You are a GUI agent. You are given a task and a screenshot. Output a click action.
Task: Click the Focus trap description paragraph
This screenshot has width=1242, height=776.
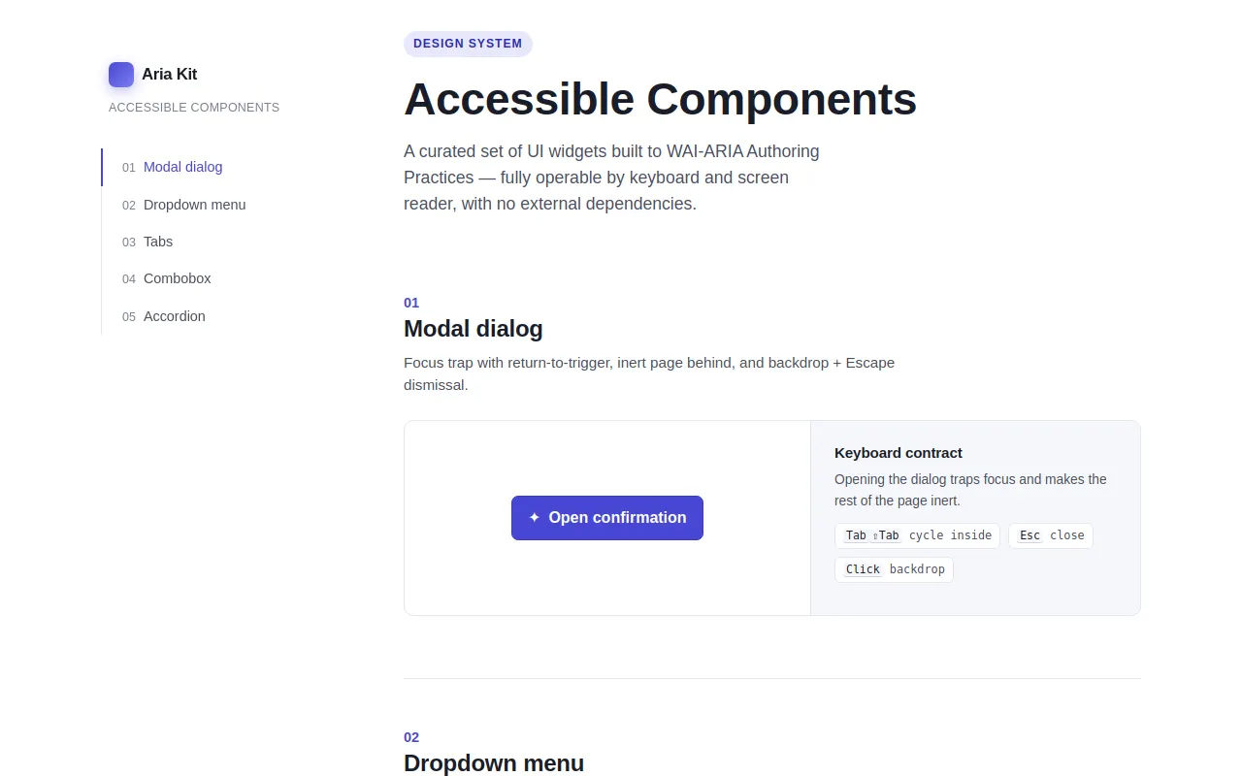649,373
